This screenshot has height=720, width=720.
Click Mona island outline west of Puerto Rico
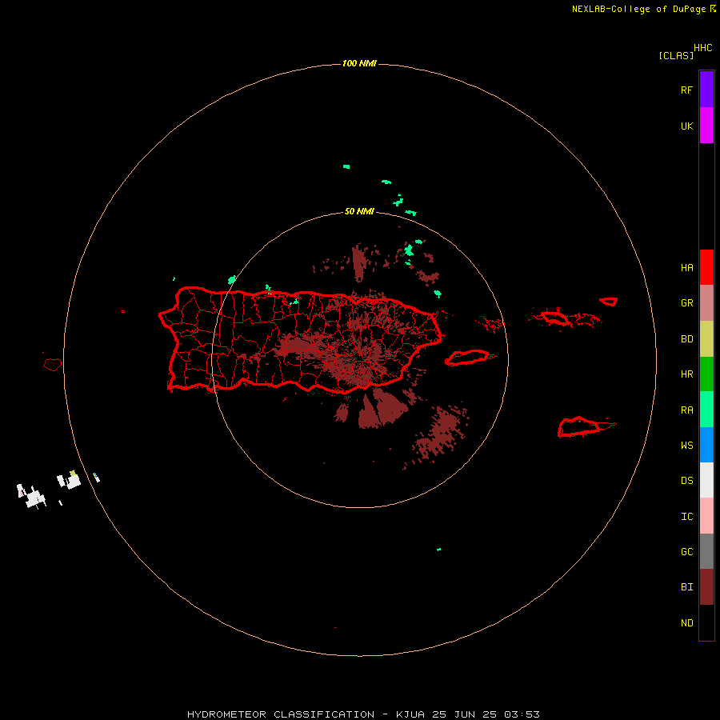point(53,365)
